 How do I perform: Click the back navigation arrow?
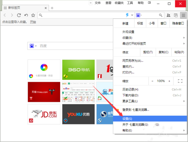[x=5, y=15]
